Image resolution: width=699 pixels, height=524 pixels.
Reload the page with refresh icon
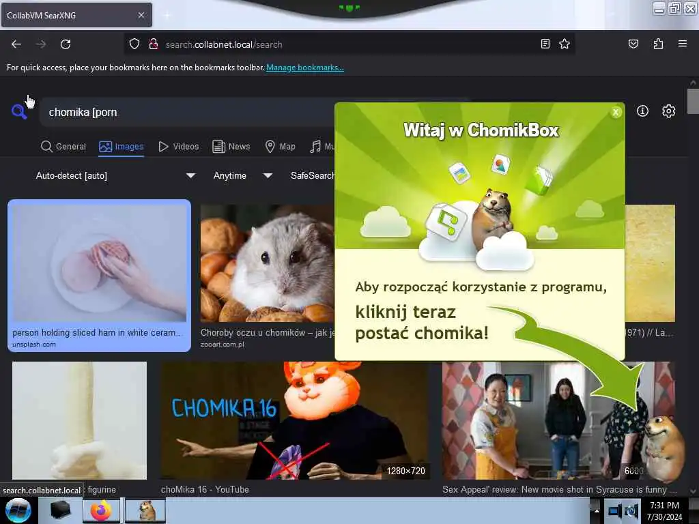66,44
